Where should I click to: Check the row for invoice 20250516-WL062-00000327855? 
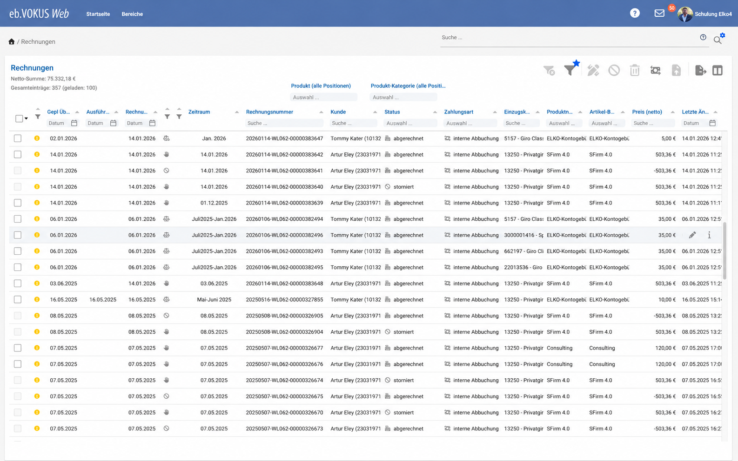(x=18, y=300)
